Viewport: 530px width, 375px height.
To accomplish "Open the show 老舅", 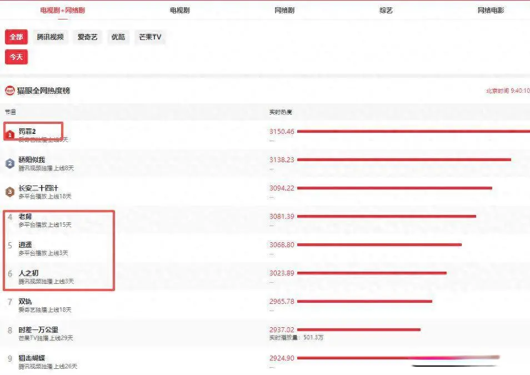I will pos(25,217).
